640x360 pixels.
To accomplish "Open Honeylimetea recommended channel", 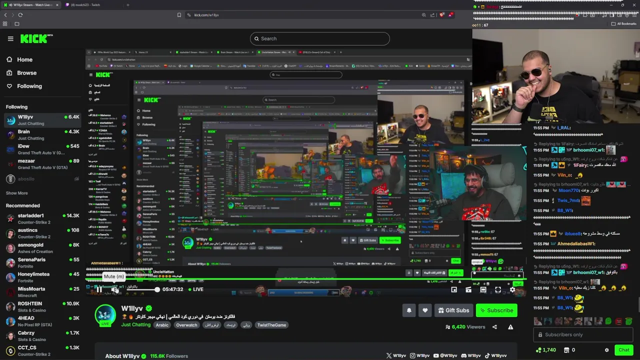I will (42, 277).
